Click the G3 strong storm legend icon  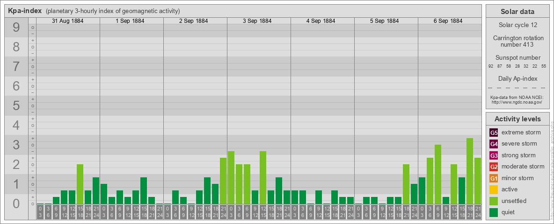click(494, 155)
